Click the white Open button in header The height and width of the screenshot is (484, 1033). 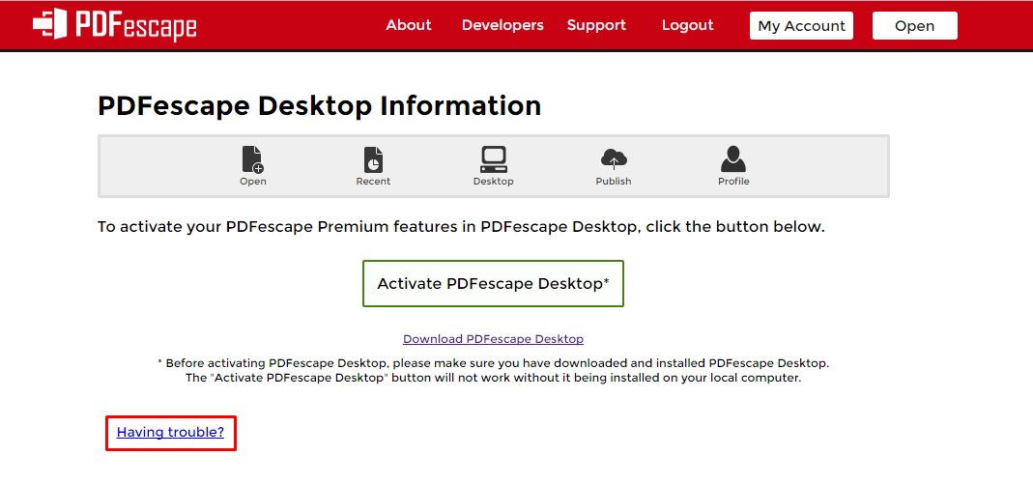coord(914,26)
